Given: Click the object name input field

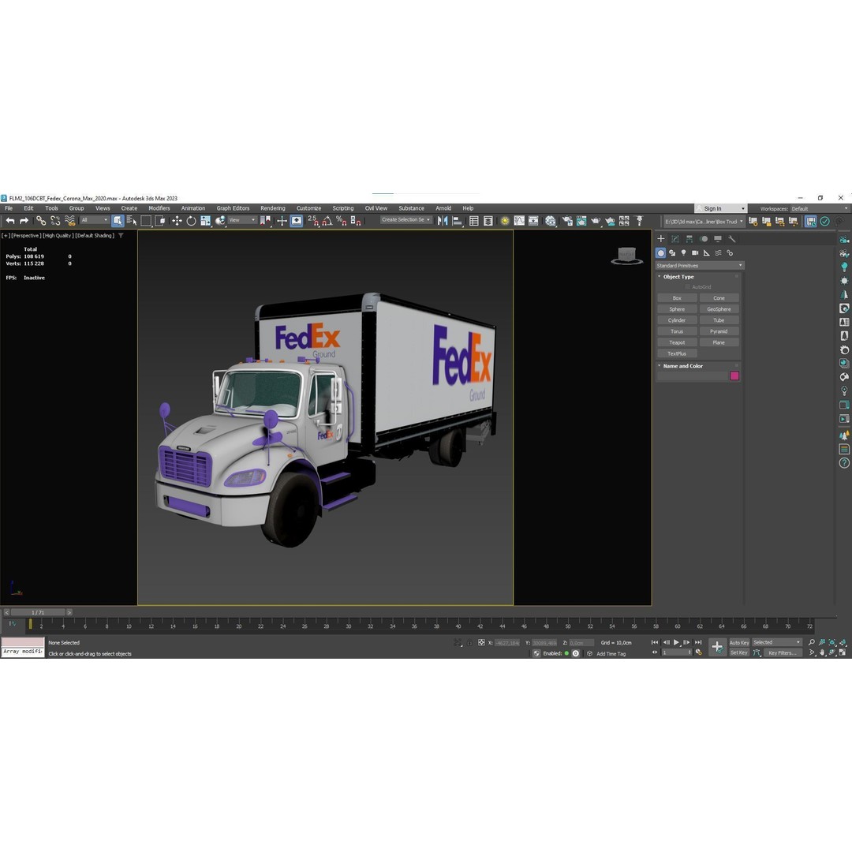Looking at the screenshot, I should [693, 376].
